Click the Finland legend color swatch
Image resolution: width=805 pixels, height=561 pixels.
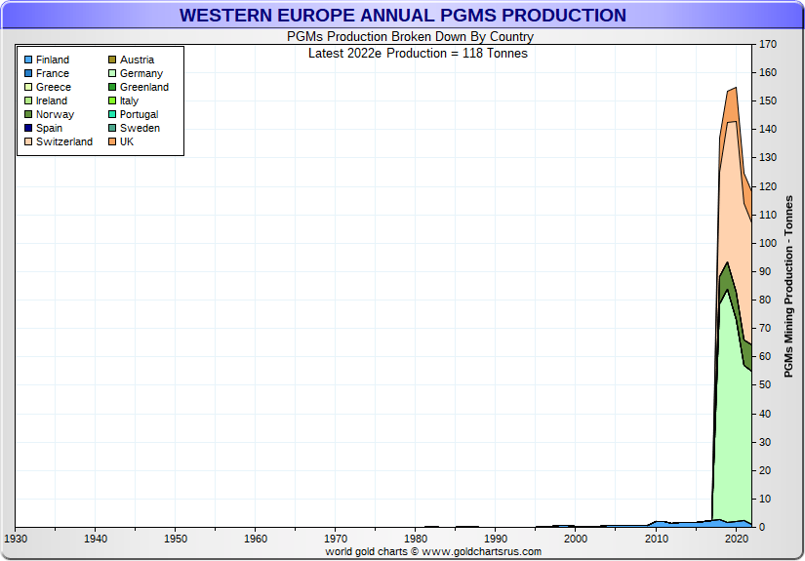(x=27, y=60)
